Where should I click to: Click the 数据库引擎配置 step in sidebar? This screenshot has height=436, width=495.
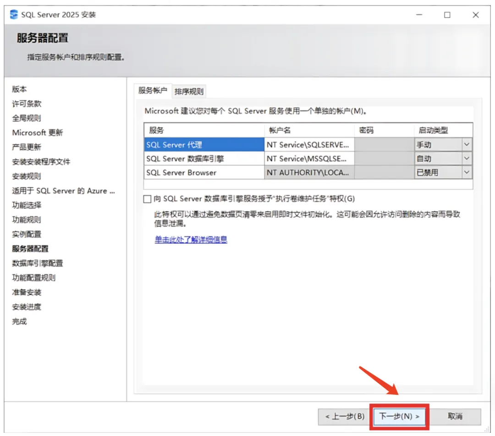pos(38,264)
